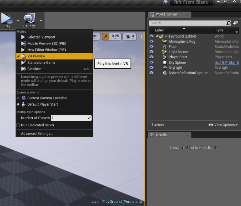
Task: Collapse the PlayGround (Editor) tree
Action: pyautogui.click(x=157, y=36)
